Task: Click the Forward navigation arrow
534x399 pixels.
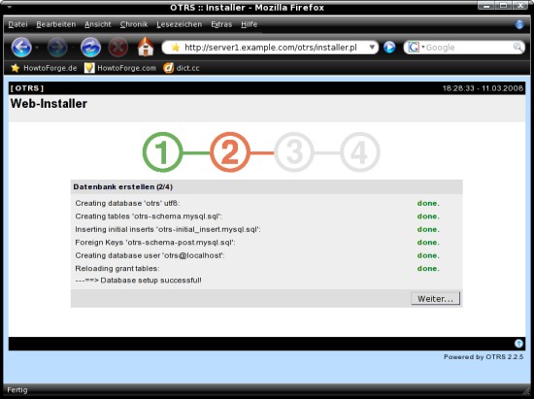Action: (x=57, y=48)
